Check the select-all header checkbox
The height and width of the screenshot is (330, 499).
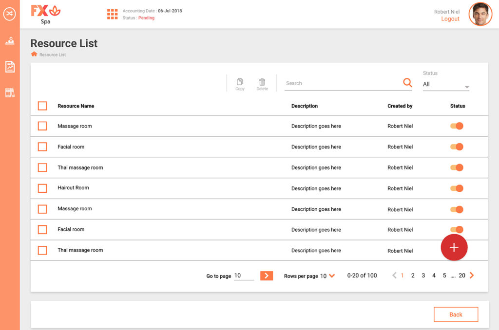click(x=42, y=106)
